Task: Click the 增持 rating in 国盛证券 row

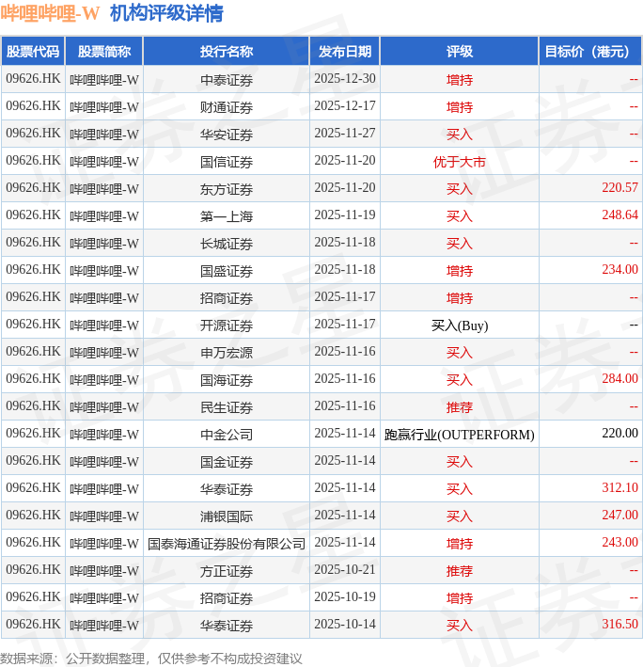Action: click(x=460, y=271)
